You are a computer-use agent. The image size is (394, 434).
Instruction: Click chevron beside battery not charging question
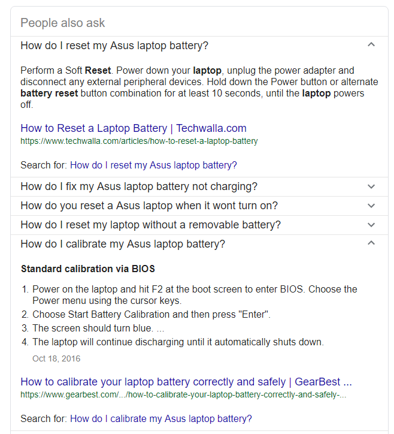[x=371, y=186]
